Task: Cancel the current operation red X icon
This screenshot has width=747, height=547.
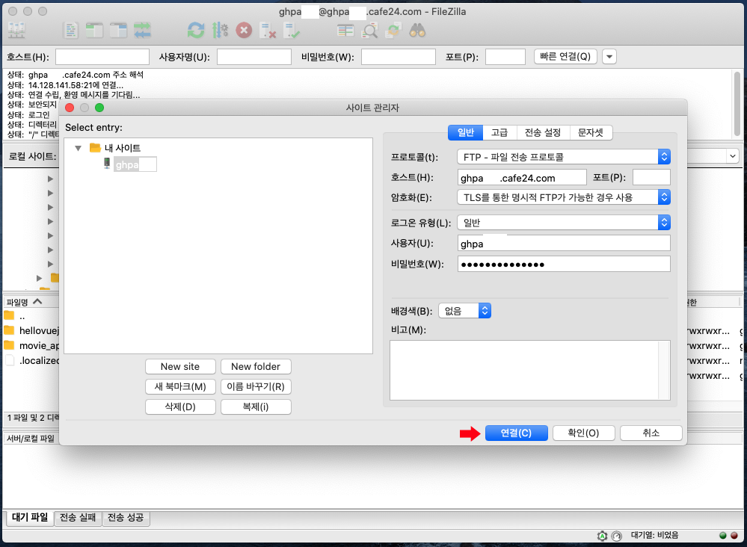Action: coord(244,31)
